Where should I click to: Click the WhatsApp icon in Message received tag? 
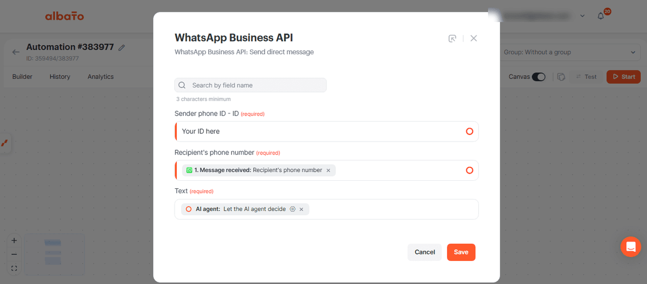pyautogui.click(x=189, y=170)
